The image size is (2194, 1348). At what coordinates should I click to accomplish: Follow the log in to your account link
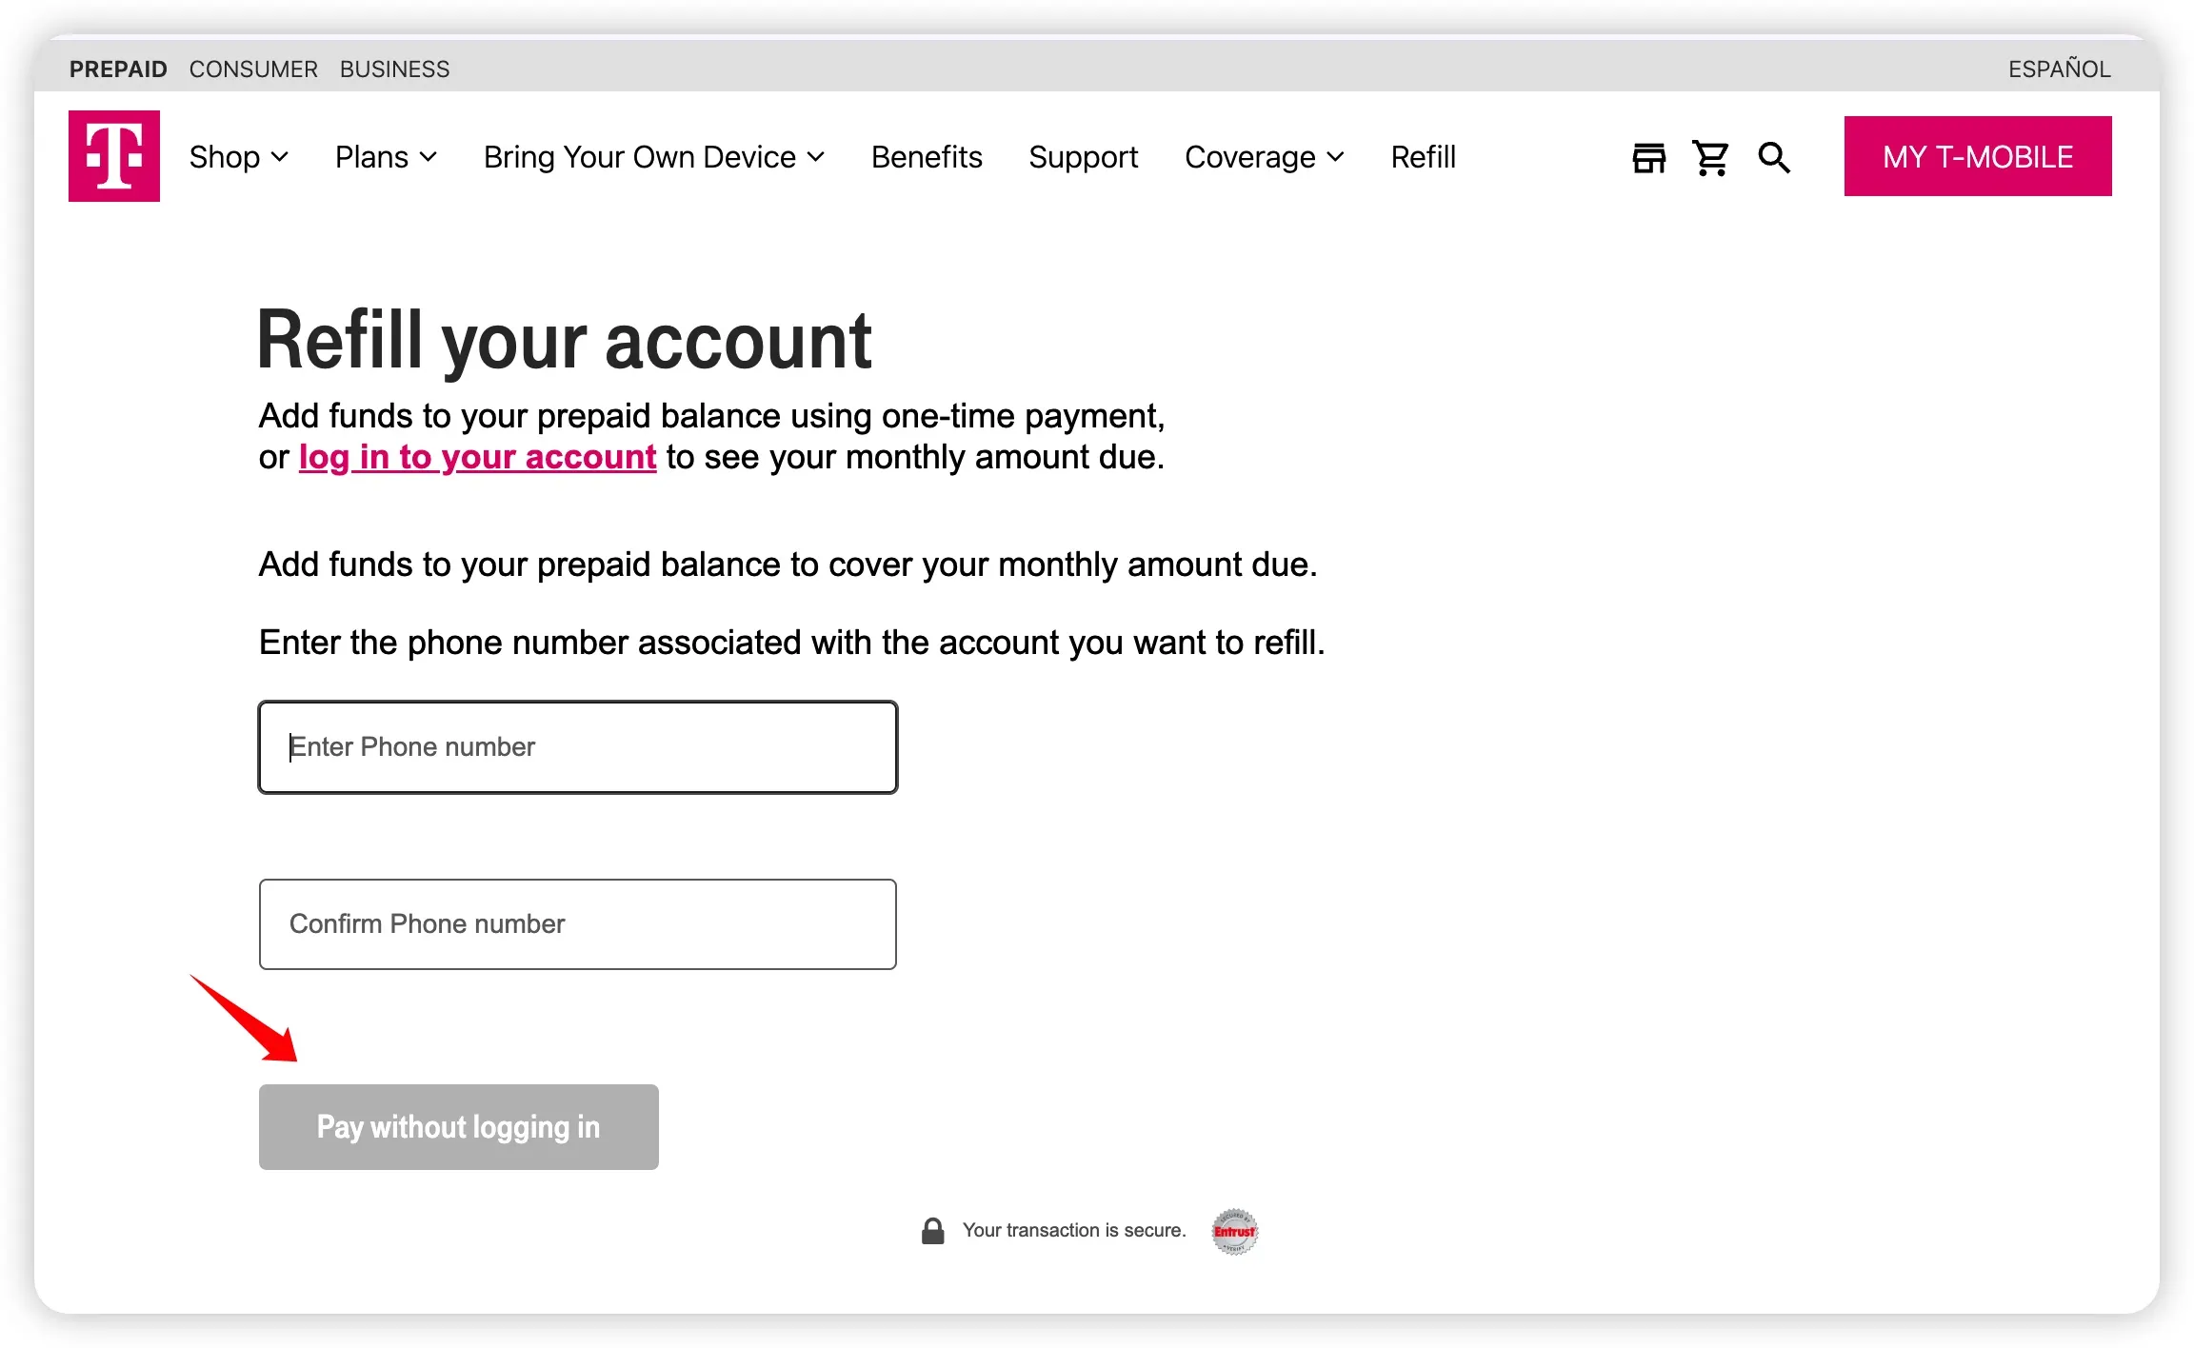click(x=477, y=457)
